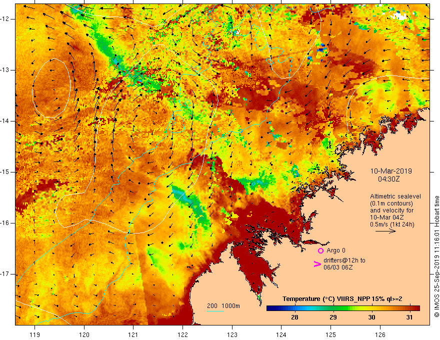The image size is (440, 340).
Task: Click longitude axis label 120
Action: click(84, 334)
